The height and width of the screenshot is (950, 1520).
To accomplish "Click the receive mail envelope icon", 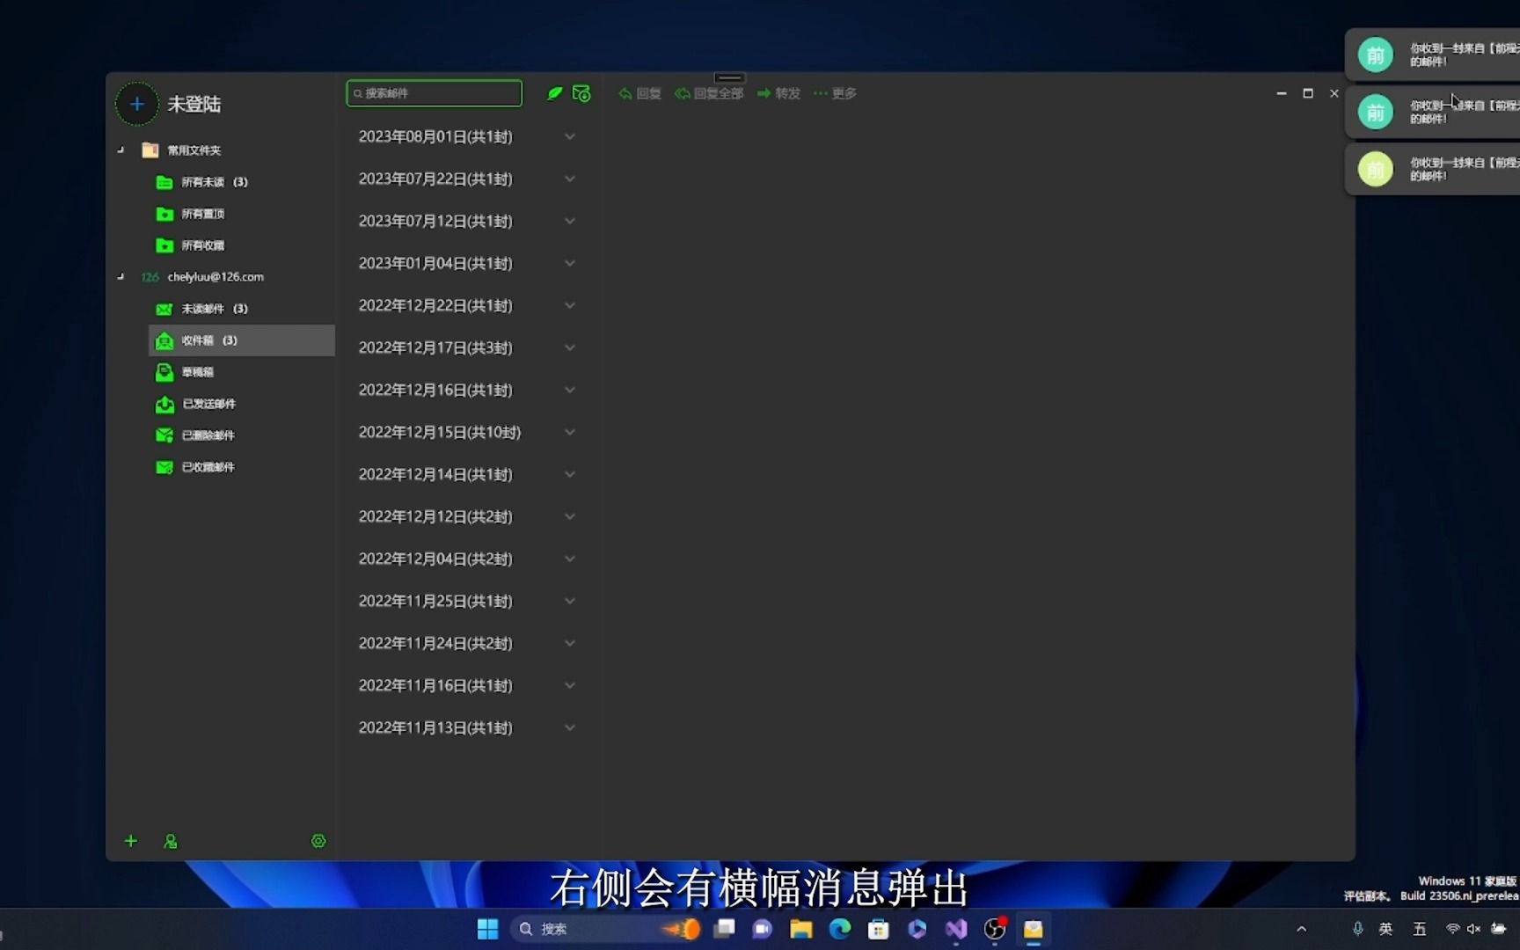I will [581, 93].
